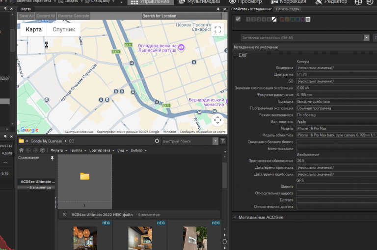The height and width of the screenshot is (250, 377).
Task: Switch to Управление mode
Action: click(150, 2)
